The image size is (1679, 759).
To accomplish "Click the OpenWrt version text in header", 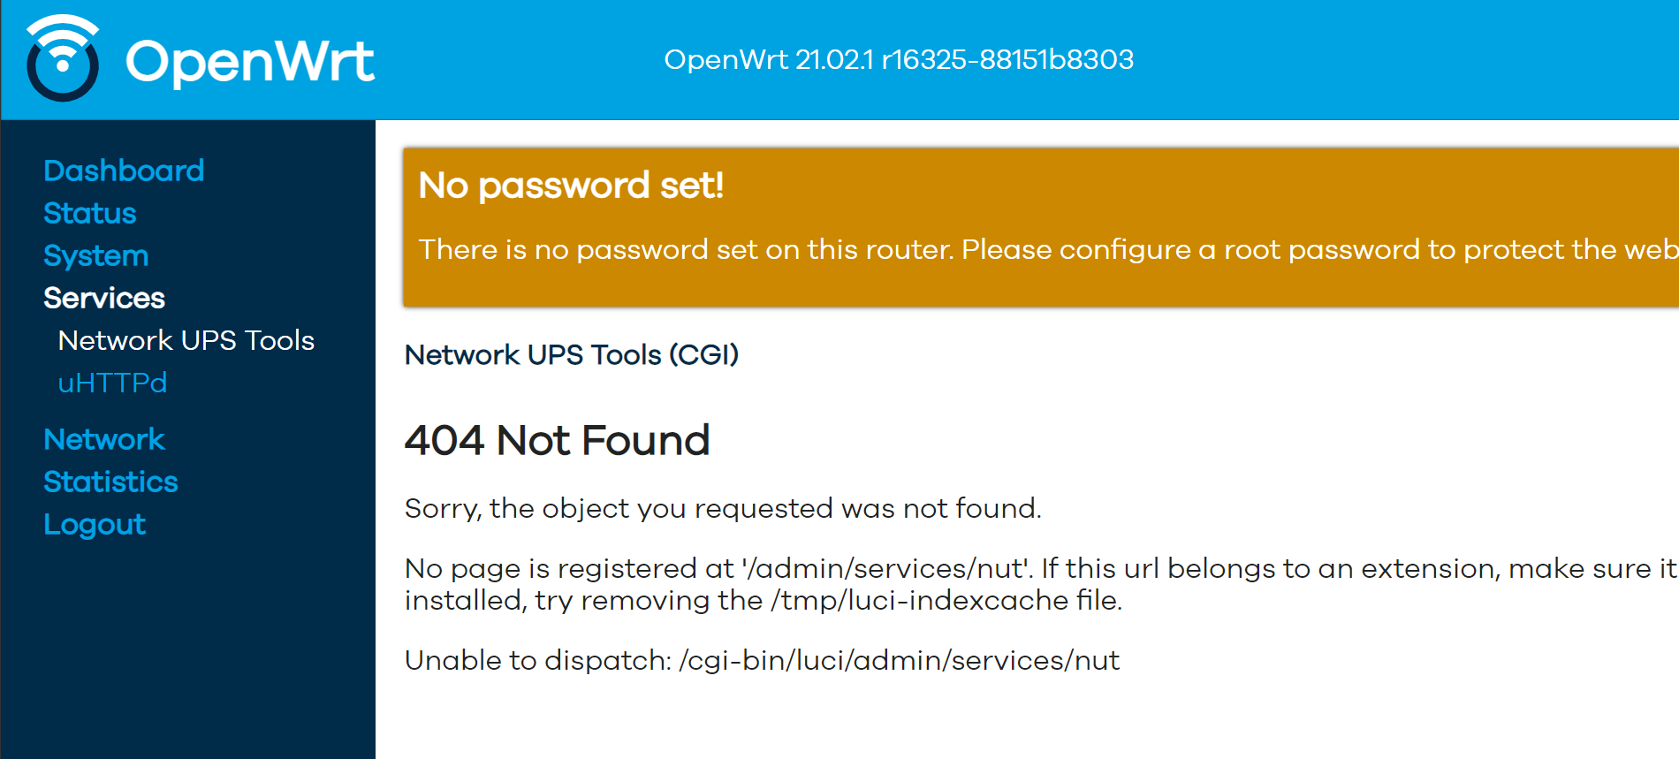I will click(x=900, y=59).
